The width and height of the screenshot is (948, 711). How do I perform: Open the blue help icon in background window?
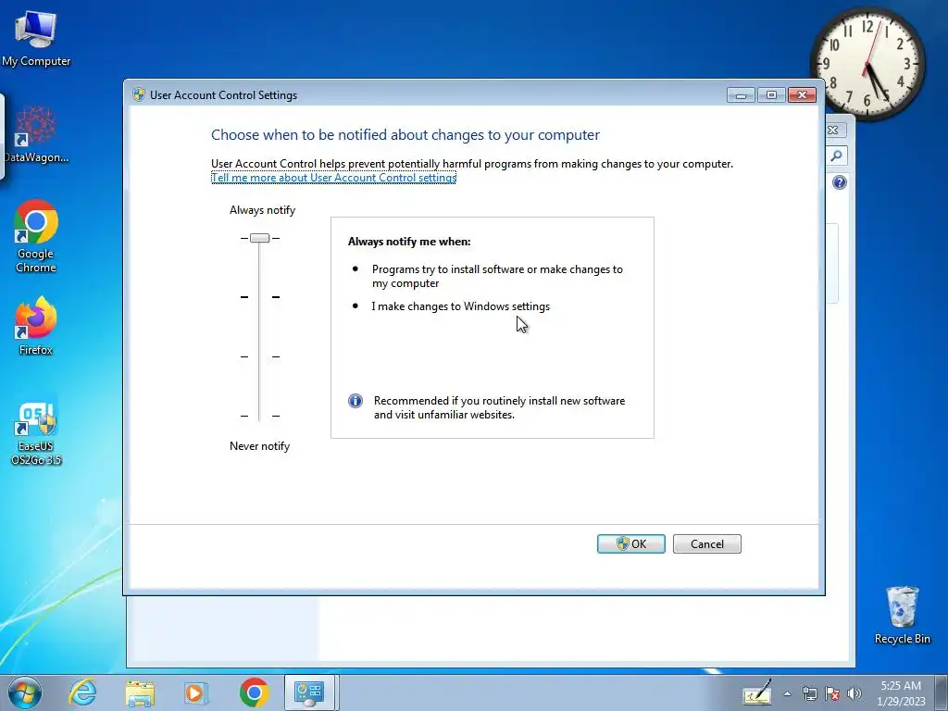coord(839,182)
